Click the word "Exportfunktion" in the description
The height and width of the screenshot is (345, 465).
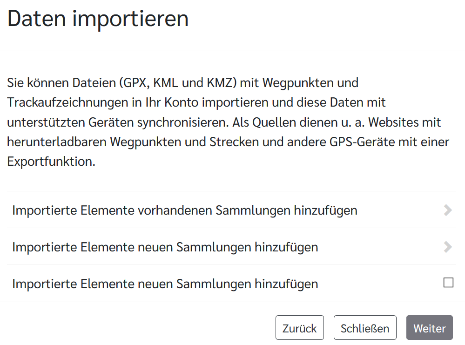pos(51,162)
